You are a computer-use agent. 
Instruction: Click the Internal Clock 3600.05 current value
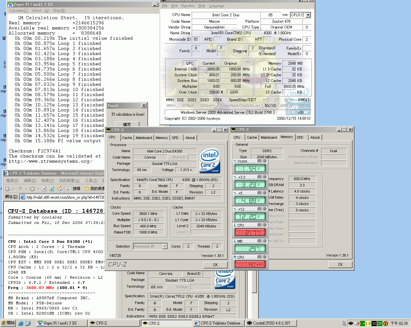tap(210, 69)
